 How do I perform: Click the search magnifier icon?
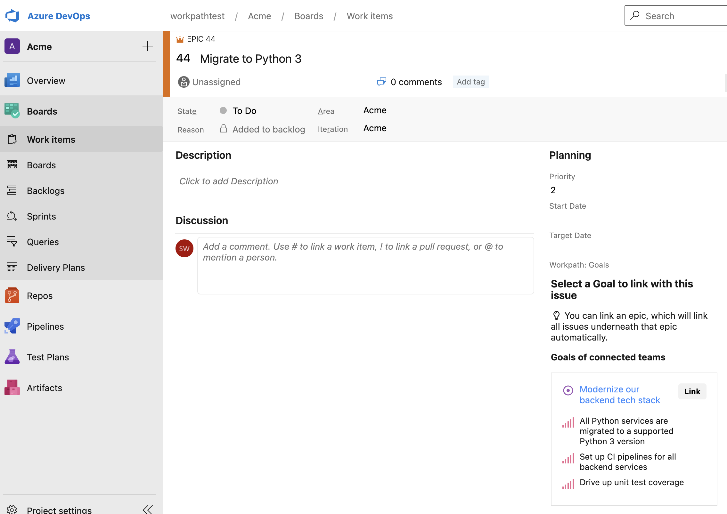click(635, 15)
